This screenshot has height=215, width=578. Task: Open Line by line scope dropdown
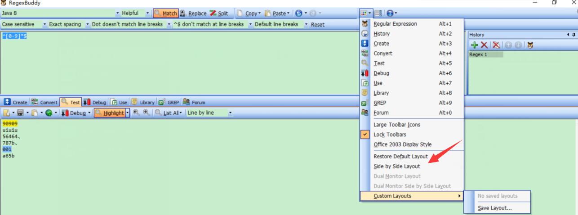pos(231,113)
